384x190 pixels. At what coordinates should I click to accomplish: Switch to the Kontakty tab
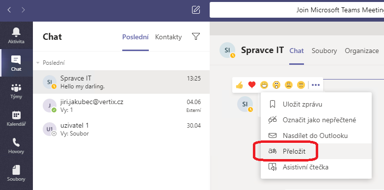tap(168, 37)
